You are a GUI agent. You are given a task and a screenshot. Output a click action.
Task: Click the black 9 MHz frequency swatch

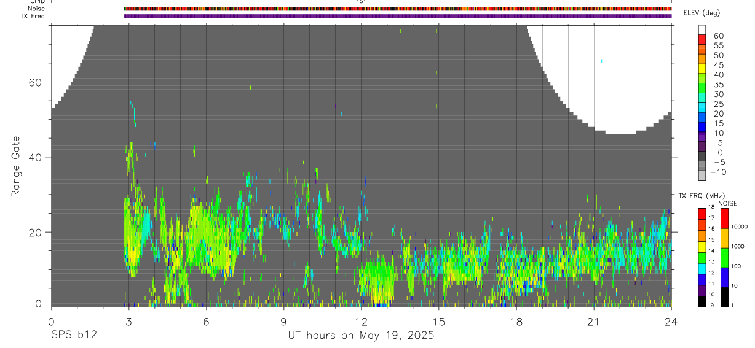tap(702, 301)
